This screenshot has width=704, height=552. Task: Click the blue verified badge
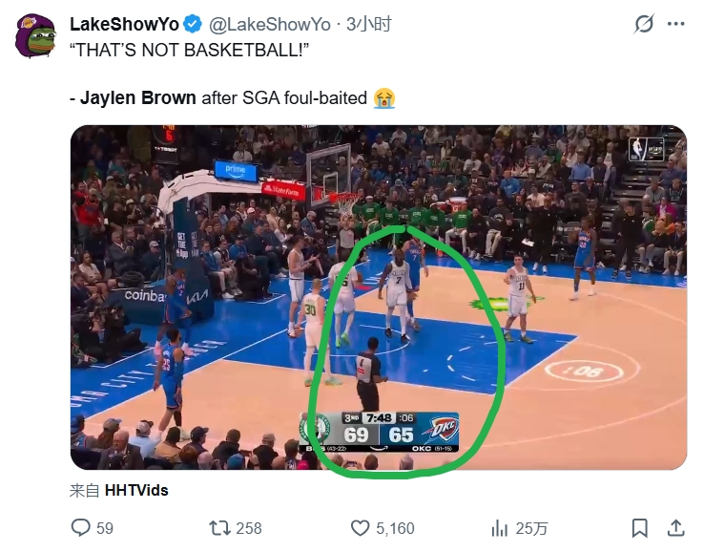point(193,24)
